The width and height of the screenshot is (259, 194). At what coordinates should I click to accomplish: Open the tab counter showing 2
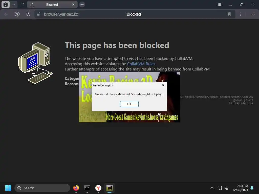(6, 5)
